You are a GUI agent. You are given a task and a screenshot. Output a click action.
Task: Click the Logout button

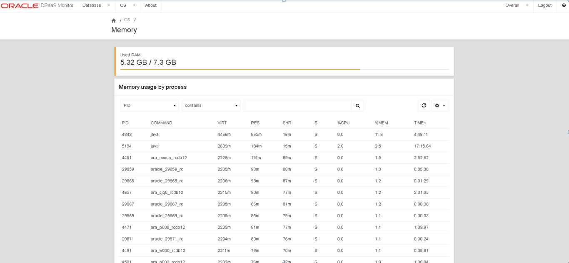pyautogui.click(x=545, y=5)
